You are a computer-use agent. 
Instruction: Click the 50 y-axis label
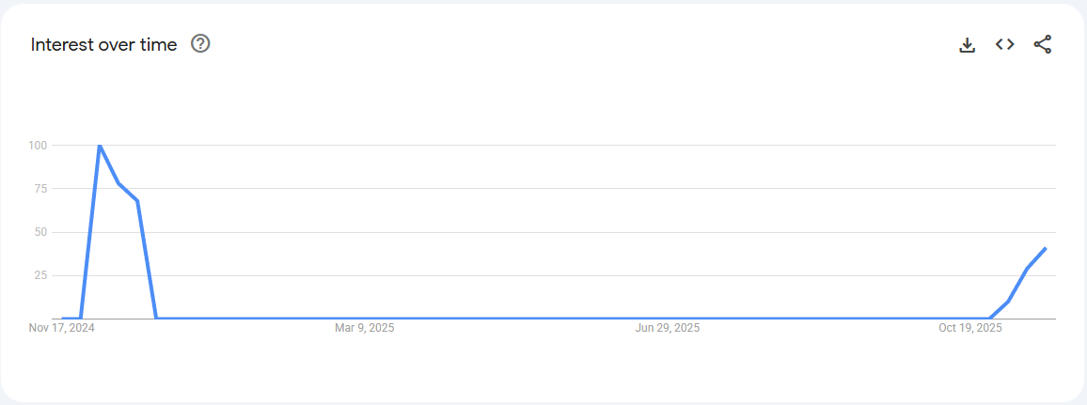point(40,232)
